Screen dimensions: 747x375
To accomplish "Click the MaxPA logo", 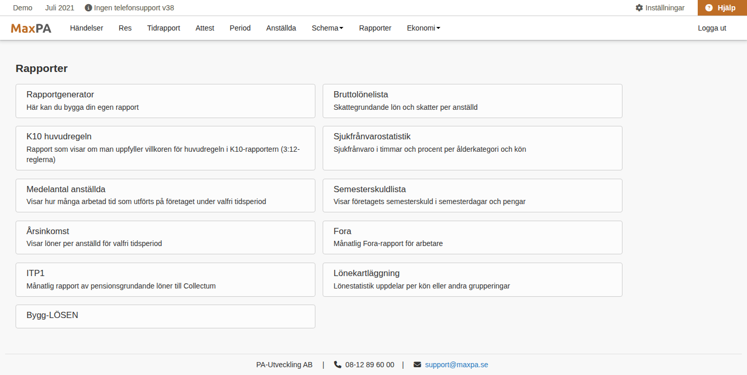I will click(x=31, y=28).
